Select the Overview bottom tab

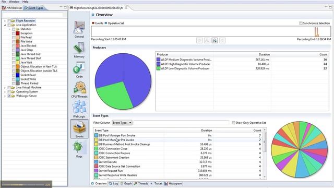tap(99, 183)
